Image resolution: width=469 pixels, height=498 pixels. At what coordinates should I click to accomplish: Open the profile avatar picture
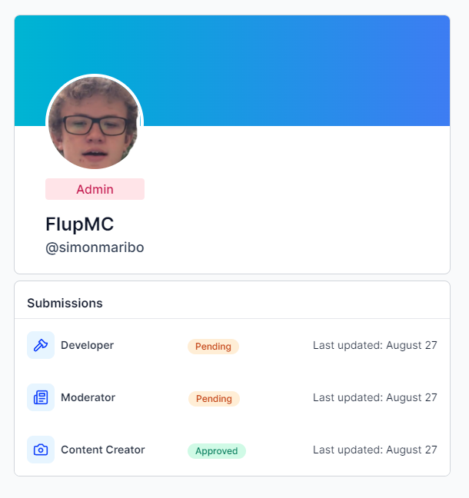[95, 123]
